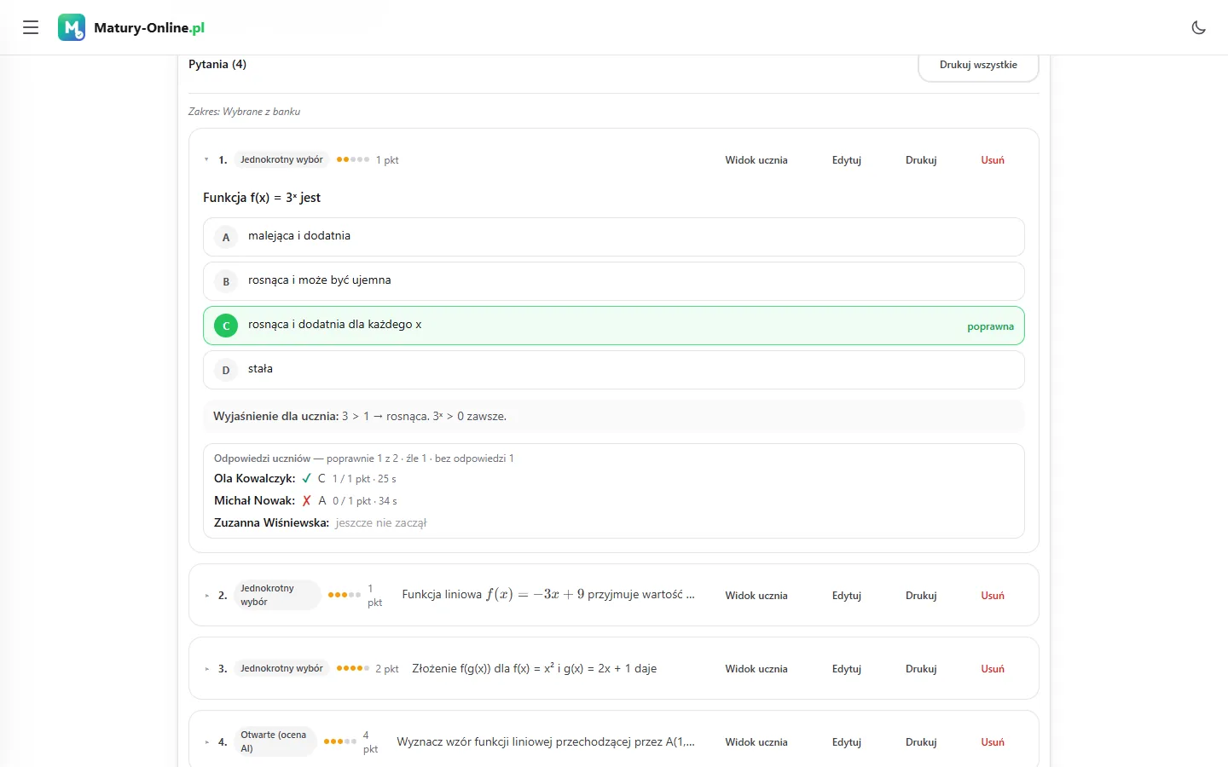Click Drukuj for question 2
1228x767 pixels.
coord(921,596)
